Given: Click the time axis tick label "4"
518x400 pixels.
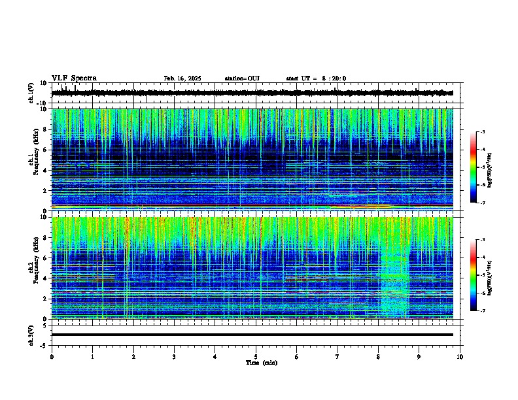Looking at the screenshot, I should point(215,357).
